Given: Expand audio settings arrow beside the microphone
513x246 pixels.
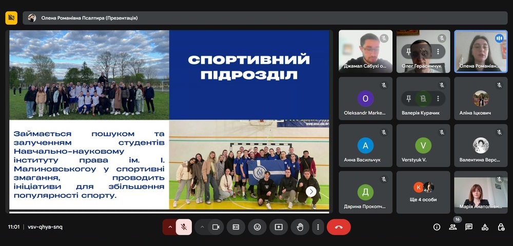Looking at the screenshot, I should pyautogui.click(x=169, y=227).
